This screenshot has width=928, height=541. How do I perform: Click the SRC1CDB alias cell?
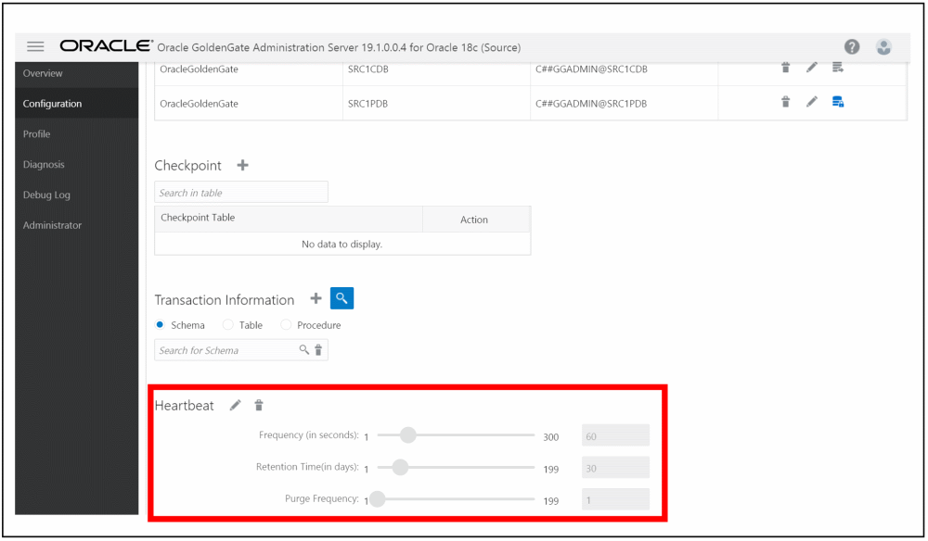click(x=436, y=71)
